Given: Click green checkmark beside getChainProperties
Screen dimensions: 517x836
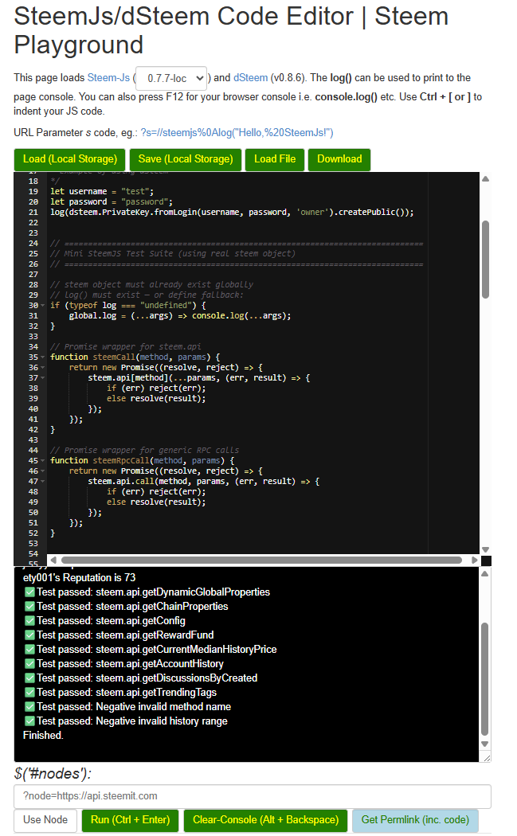Looking at the screenshot, I should (x=30, y=607).
